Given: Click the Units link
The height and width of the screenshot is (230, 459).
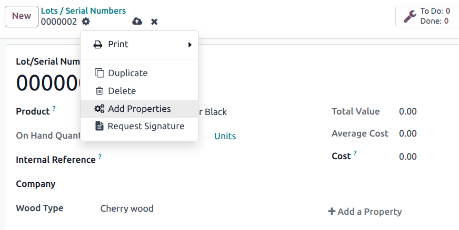Looking at the screenshot, I should coord(225,136).
